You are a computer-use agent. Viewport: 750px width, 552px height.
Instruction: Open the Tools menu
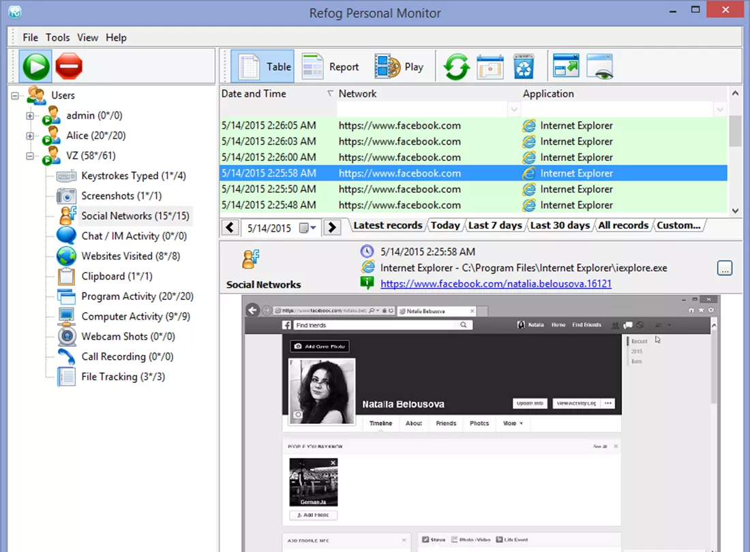[x=57, y=37]
